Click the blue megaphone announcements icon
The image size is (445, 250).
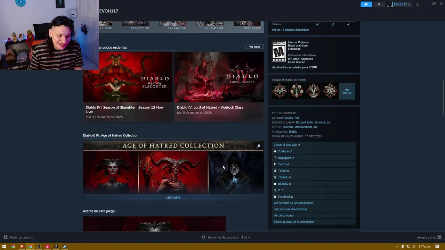coord(366,4)
